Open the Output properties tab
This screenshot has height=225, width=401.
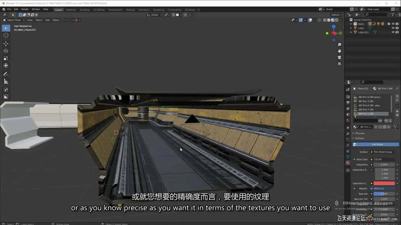click(x=348, y=103)
